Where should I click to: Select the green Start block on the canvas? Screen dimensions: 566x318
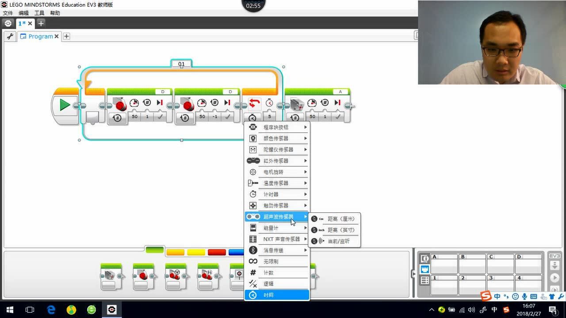coord(65,105)
